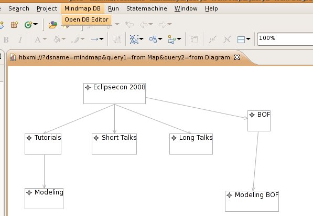Click the Mindmap DB menu
This screenshot has height=216, width=313.
[x=82, y=8]
